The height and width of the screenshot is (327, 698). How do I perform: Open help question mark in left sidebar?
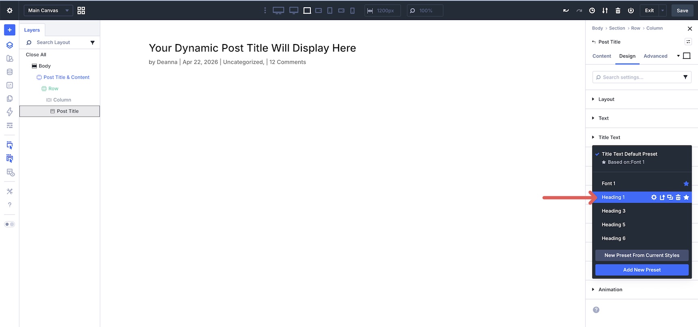[10, 205]
